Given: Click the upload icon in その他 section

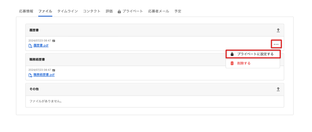Looking at the screenshot, I should coord(278,89).
